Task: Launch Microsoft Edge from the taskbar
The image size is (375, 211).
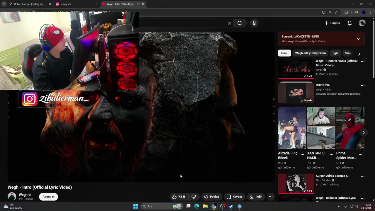Action: [x=197, y=206]
